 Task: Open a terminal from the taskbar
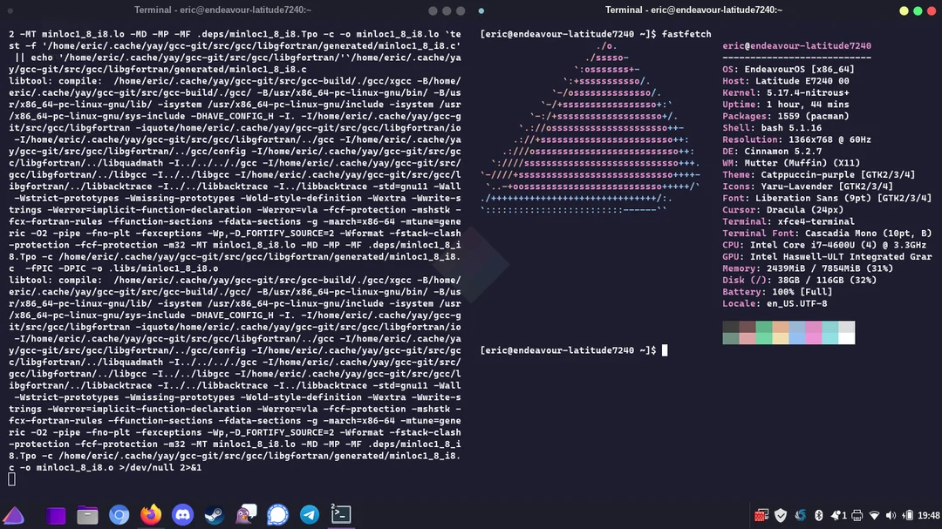click(x=340, y=515)
